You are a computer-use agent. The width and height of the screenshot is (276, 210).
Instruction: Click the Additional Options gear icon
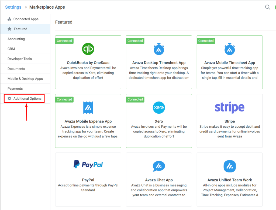(x=9, y=99)
